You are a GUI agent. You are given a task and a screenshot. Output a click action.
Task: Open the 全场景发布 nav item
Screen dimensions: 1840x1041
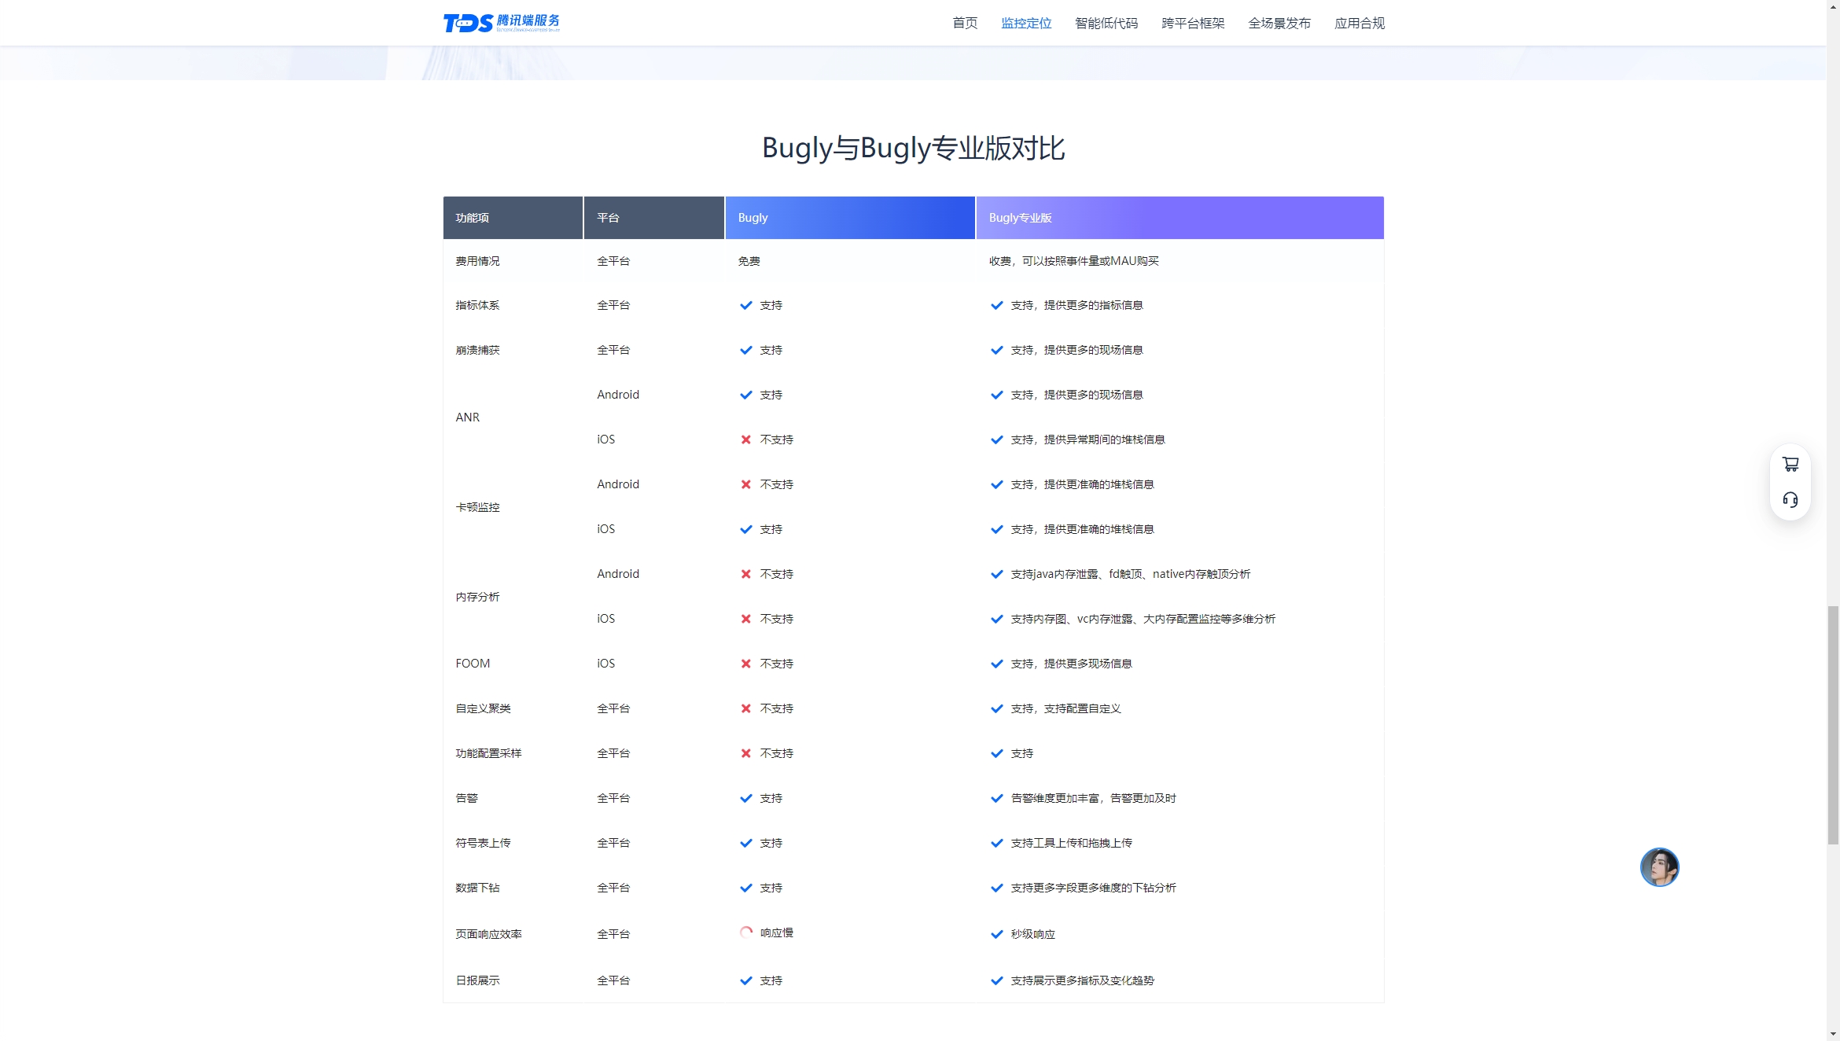[x=1279, y=23]
